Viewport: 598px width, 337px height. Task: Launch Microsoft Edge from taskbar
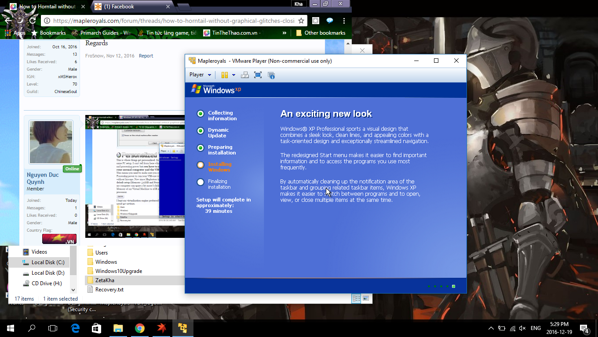(x=75, y=328)
